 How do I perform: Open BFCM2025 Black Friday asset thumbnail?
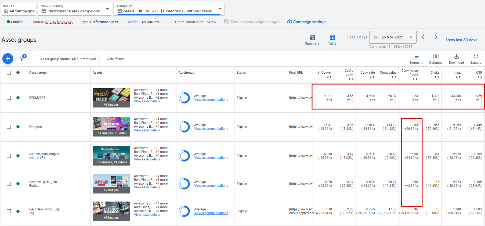pyautogui.click(x=111, y=98)
